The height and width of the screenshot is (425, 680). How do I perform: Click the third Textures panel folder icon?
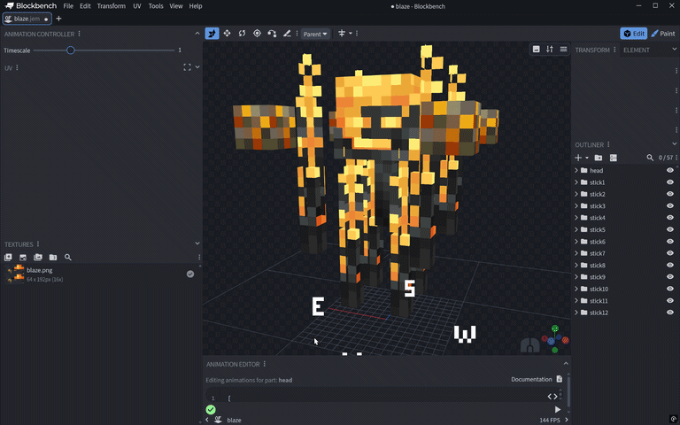point(38,257)
